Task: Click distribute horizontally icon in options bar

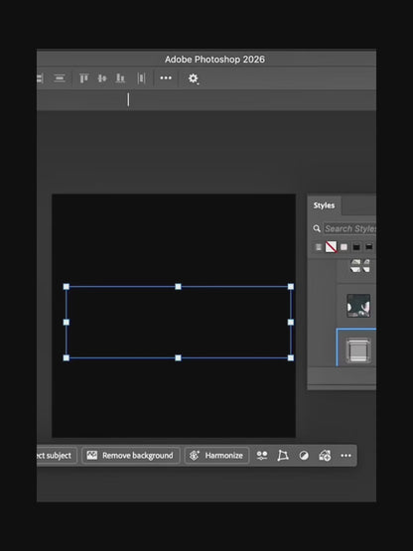Action: coord(141,78)
